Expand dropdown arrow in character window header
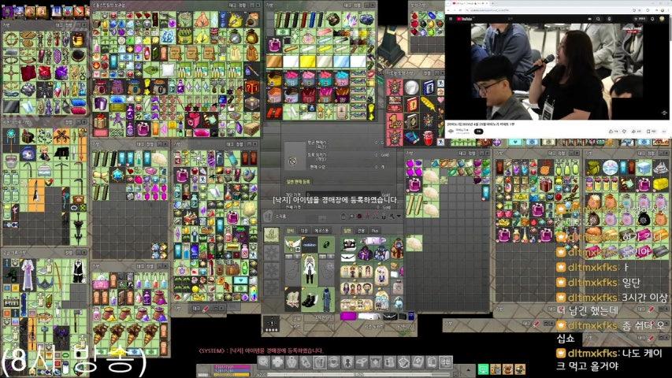The height and width of the screenshot is (378, 672). point(399,217)
